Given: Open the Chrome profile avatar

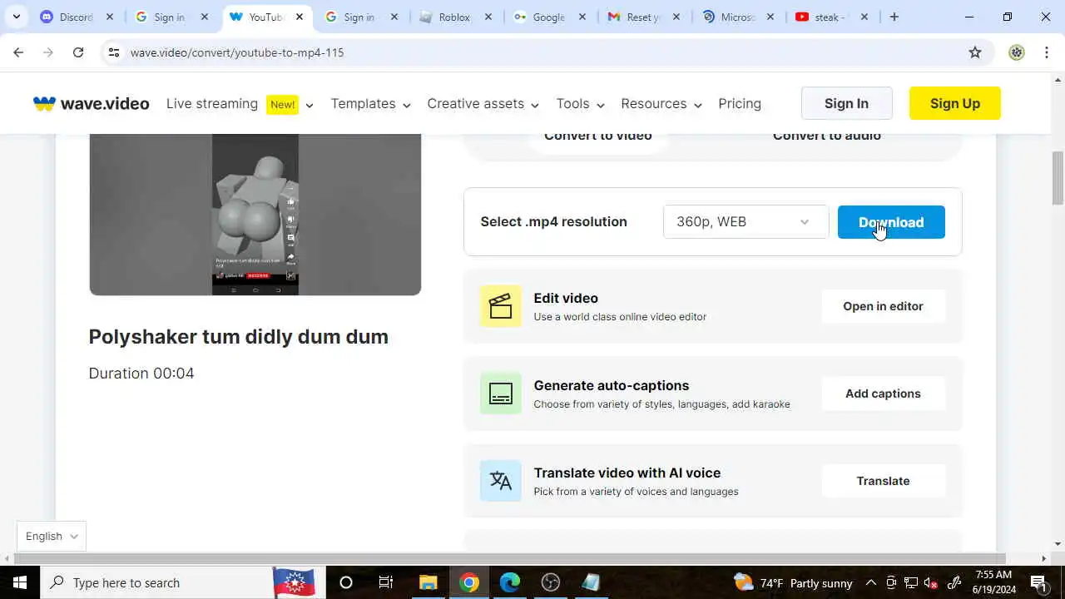Looking at the screenshot, I should tap(1017, 52).
